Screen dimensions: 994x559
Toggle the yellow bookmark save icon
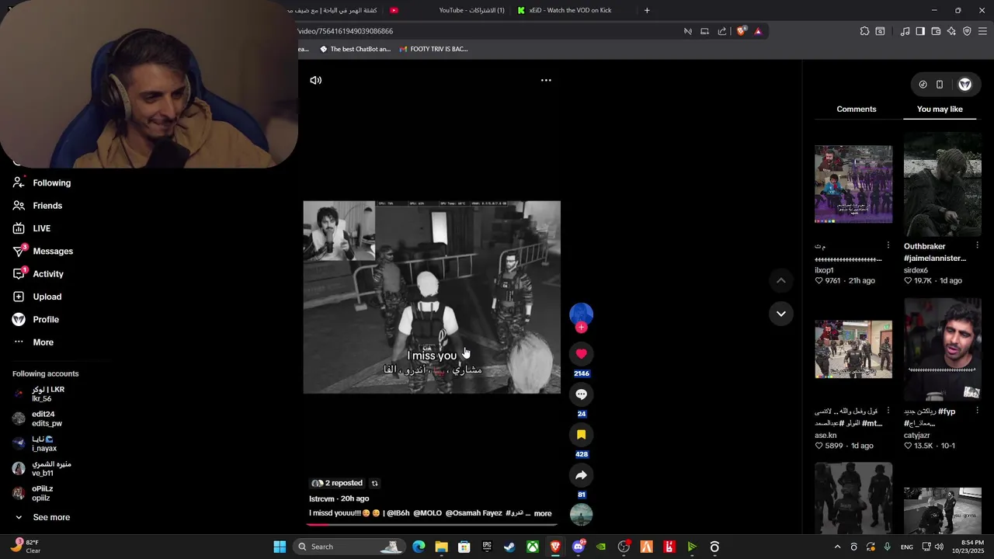click(581, 435)
